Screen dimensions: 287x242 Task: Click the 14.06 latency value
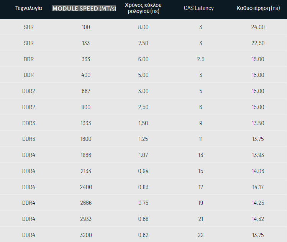258,171
